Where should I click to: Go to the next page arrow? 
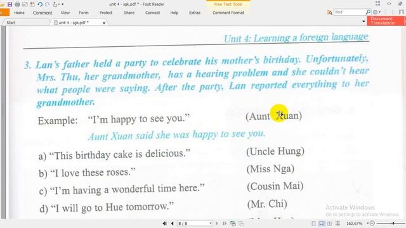pyautogui.click(x=217, y=224)
